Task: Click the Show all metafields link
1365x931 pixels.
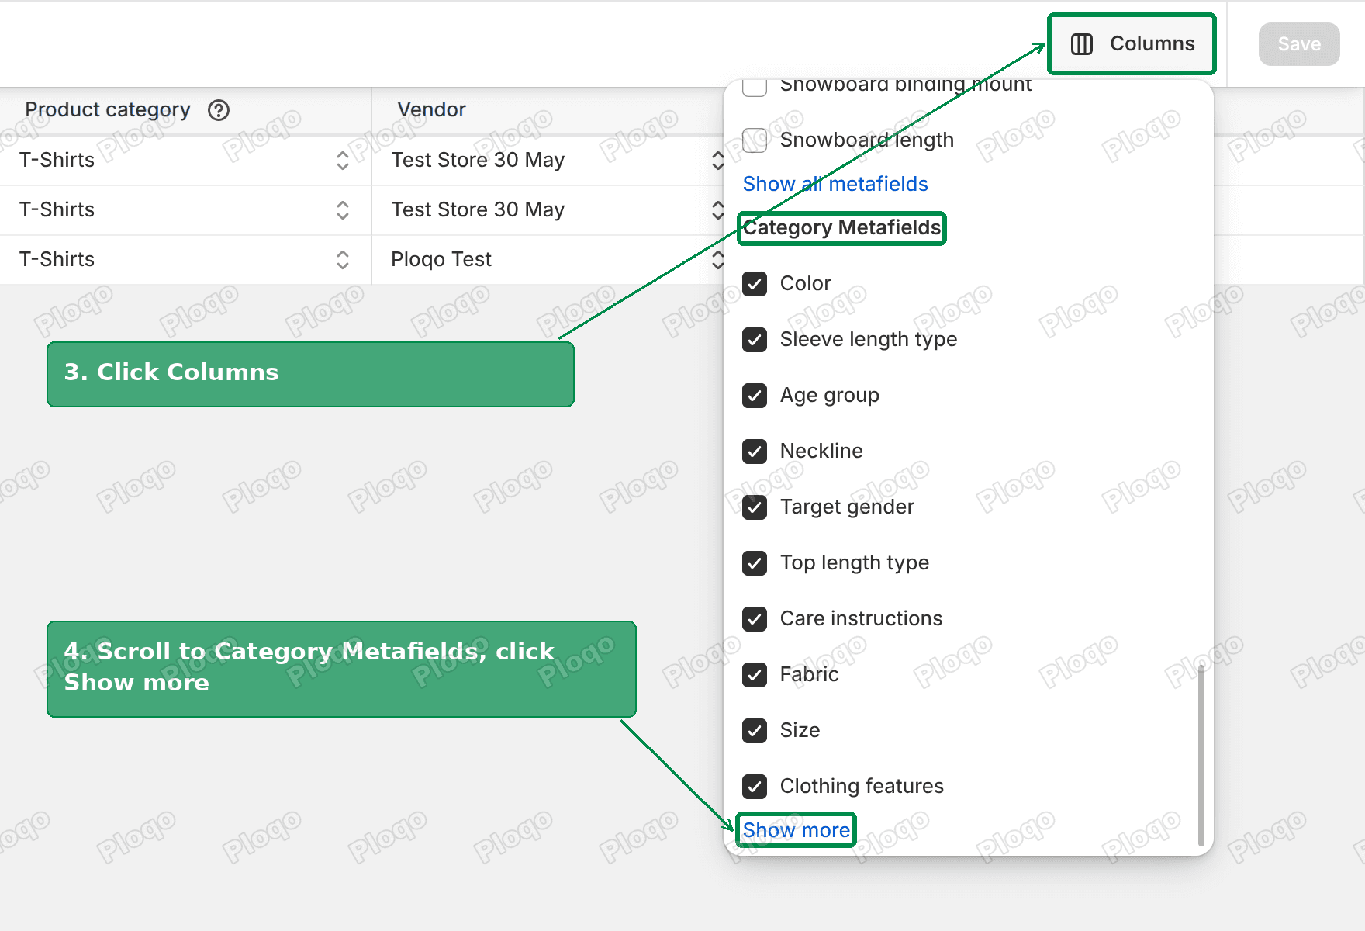Action: coord(835,184)
